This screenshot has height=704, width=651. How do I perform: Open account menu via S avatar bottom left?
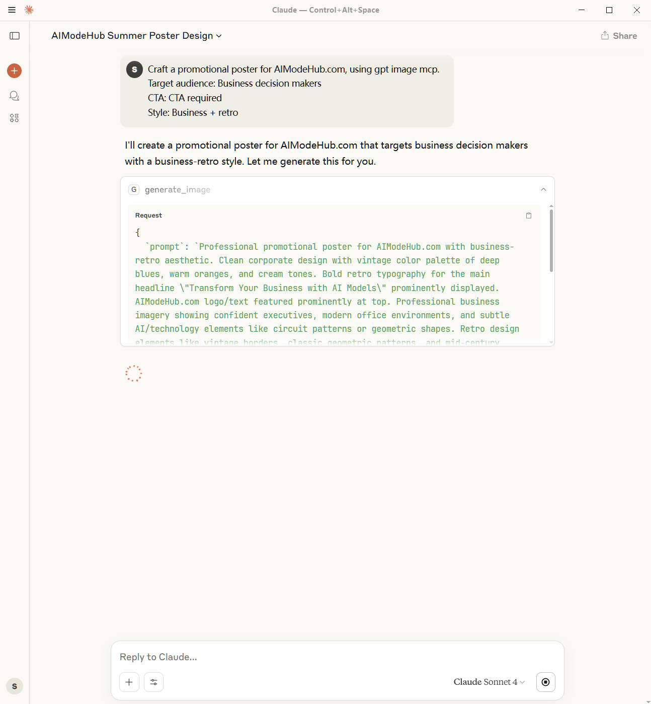[x=14, y=686]
